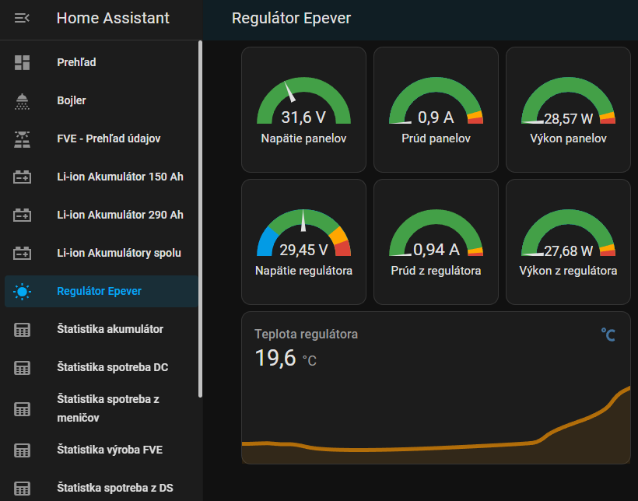Click the Li-ion Akumulátor 290 Ah battery icon
Viewport: 638px width, 501px height.
pos(22,215)
